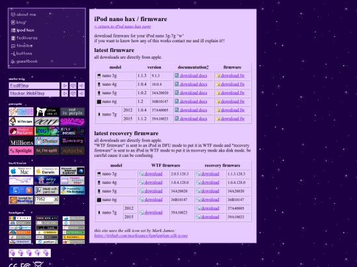
Task: Click the green Notepad++ badge
Action: pyautogui.click(x=73, y=233)
